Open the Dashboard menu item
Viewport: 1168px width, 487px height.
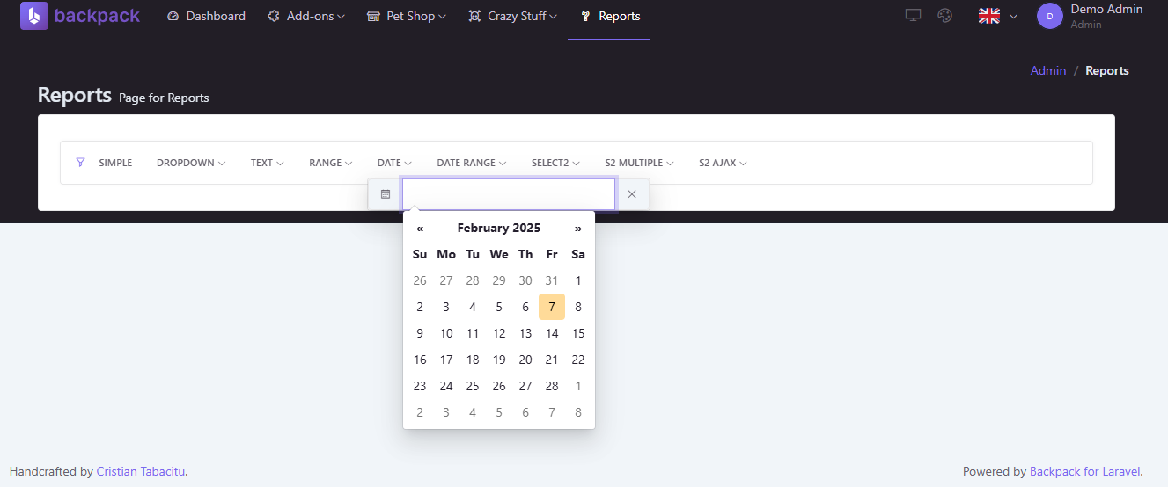point(206,16)
